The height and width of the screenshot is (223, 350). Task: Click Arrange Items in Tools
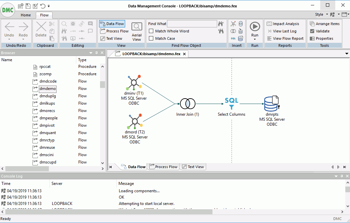(x=325, y=24)
